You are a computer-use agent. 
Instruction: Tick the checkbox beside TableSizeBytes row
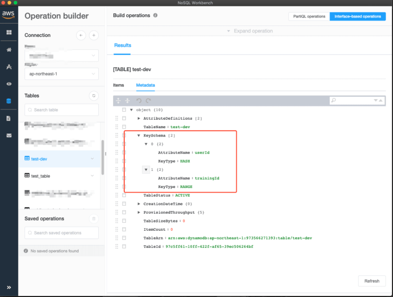124,220
